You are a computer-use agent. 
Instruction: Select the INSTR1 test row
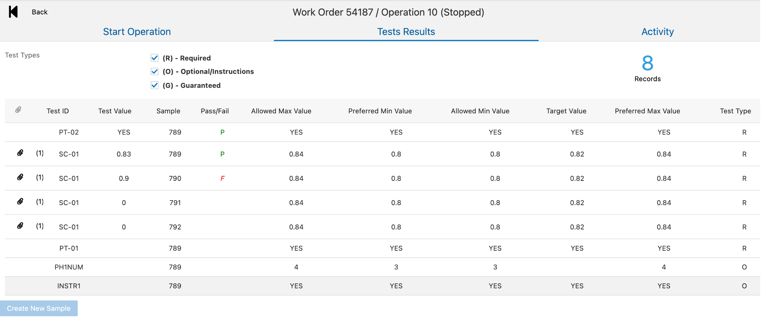click(69, 286)
